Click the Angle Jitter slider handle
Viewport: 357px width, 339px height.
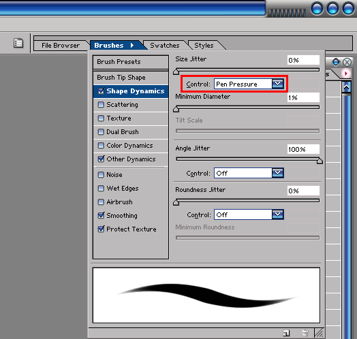tap(320, 161)
